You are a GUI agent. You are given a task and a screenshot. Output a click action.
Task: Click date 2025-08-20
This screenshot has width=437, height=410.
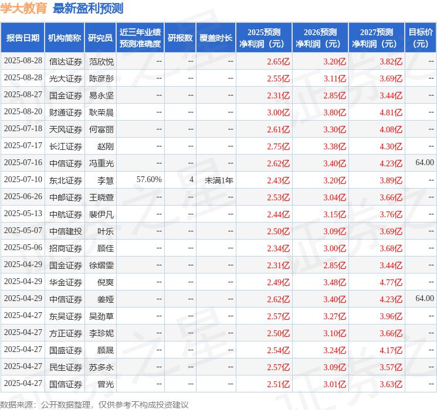[x=23, y=112]
